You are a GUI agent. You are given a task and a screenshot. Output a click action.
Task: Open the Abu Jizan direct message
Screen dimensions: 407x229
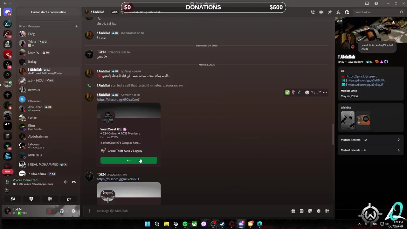tap(49, 108)
